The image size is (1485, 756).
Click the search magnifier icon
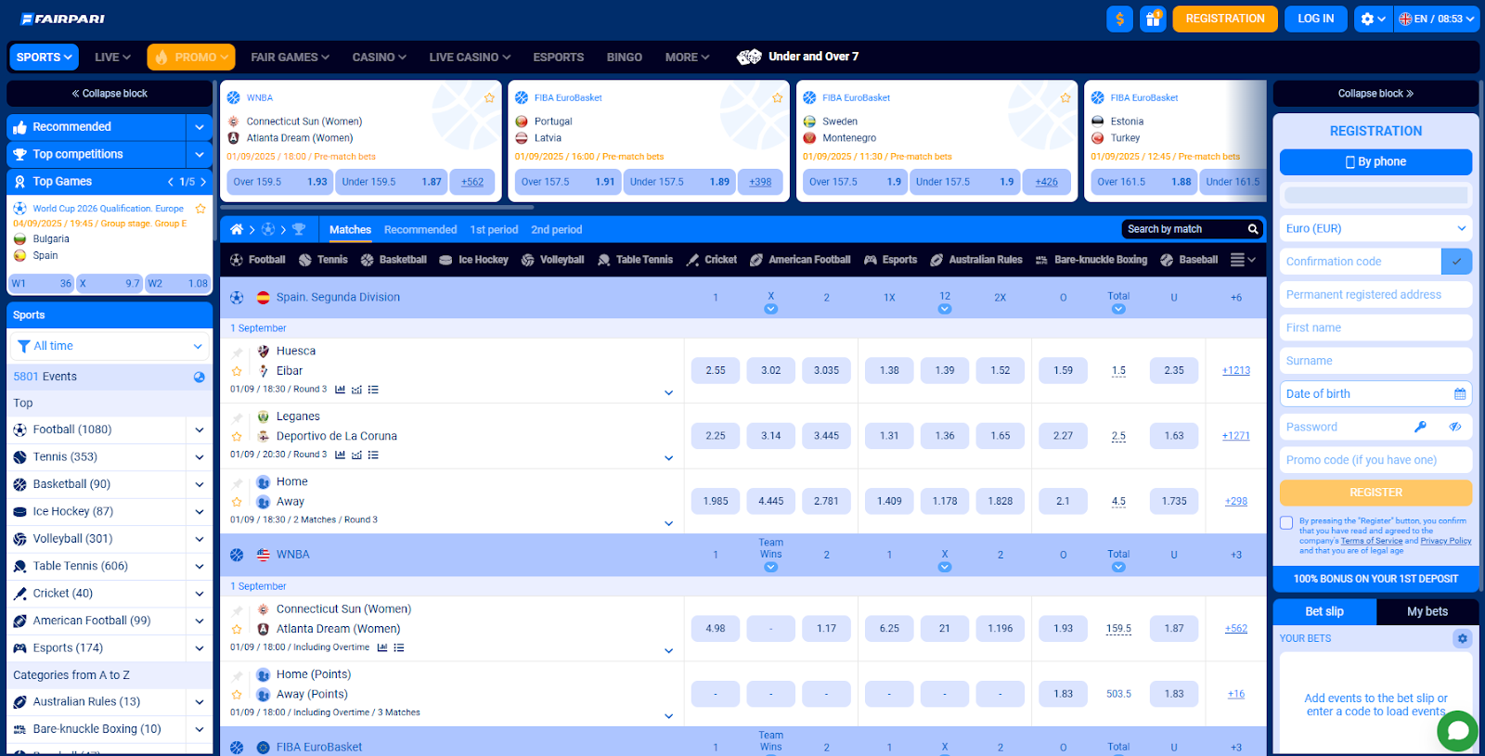coord(1253,229)
